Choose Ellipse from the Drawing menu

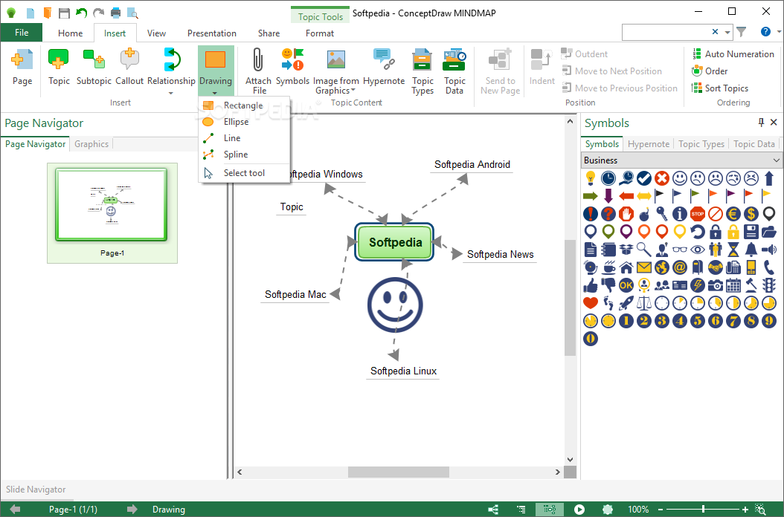[245, 122]
